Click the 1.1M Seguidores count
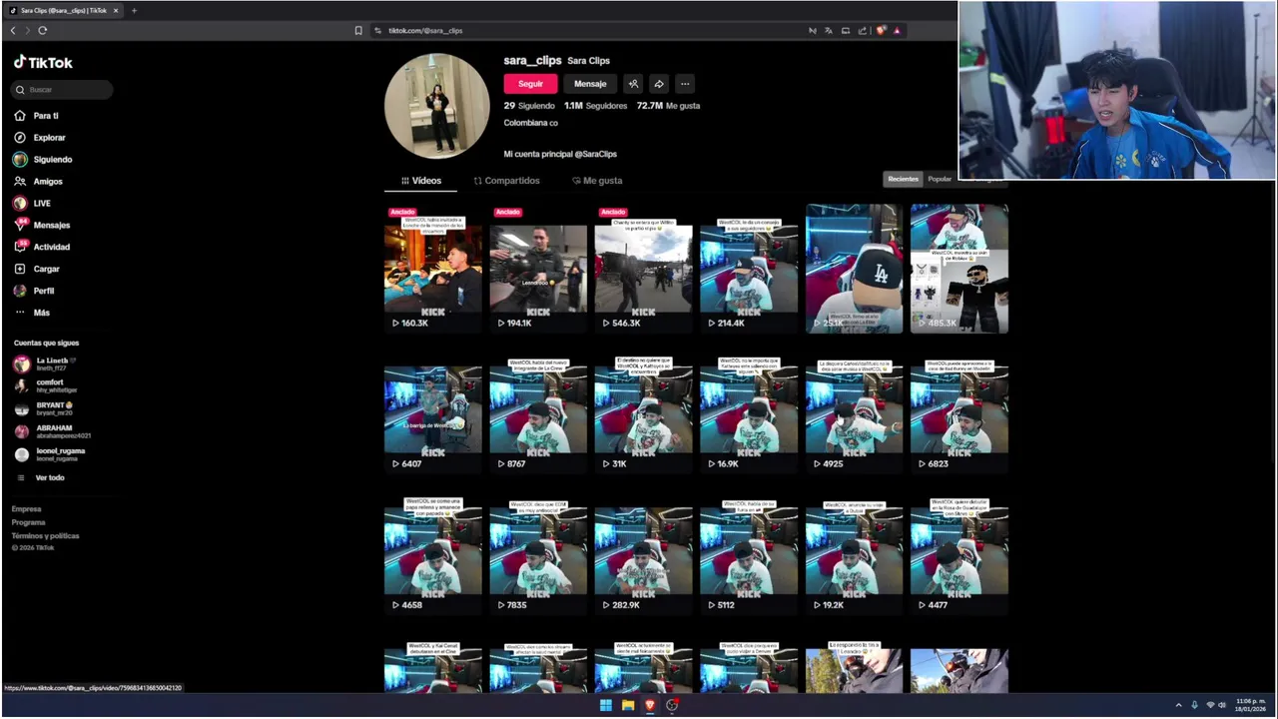Screen dimensions: 1278x719 click(595, 106)
